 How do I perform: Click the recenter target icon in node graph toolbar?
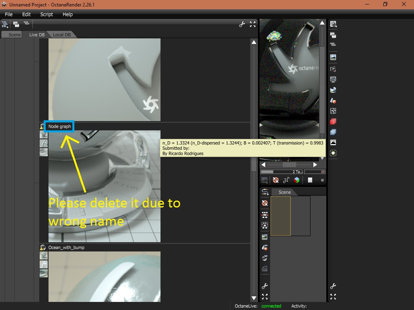264,203
